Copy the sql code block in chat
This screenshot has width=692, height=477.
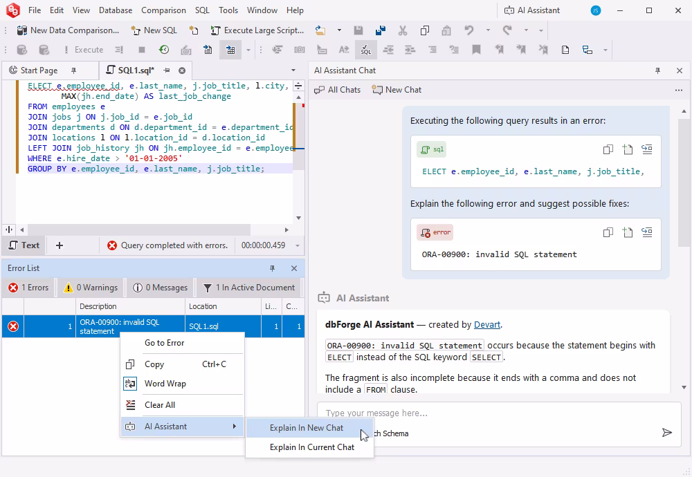click(608, 149)
